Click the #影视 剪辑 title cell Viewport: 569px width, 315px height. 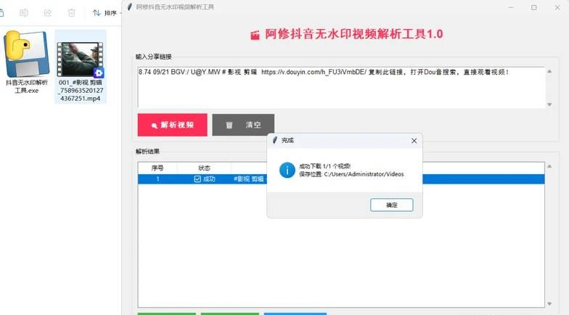(249, 179)
